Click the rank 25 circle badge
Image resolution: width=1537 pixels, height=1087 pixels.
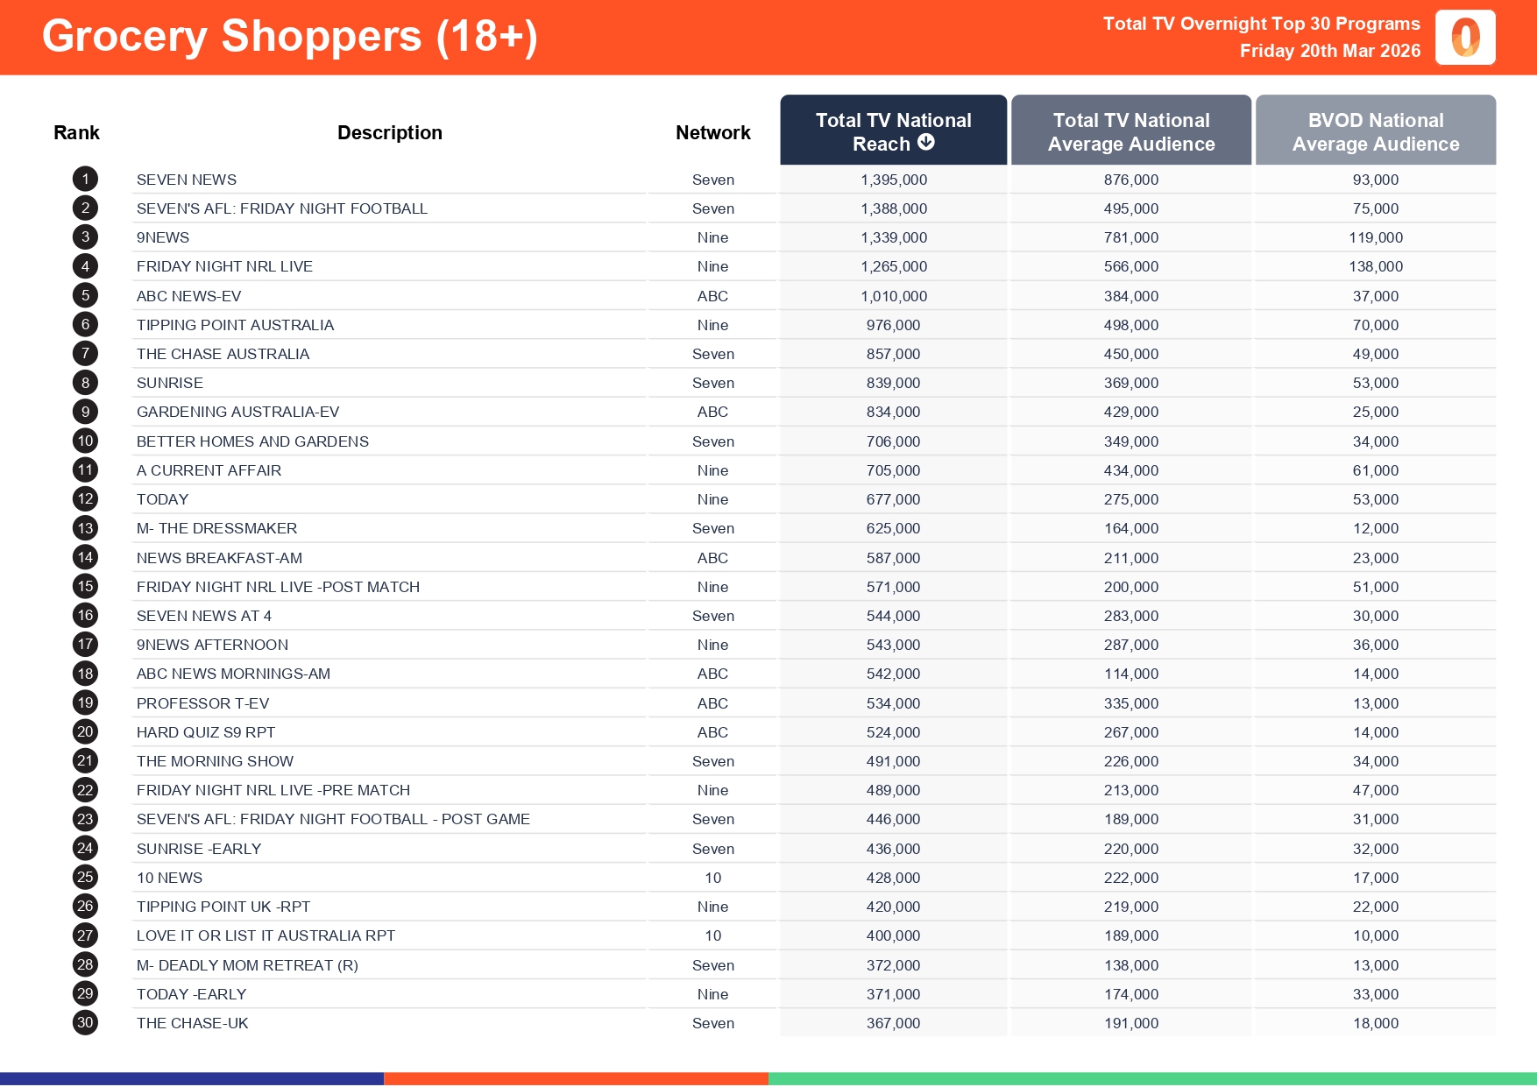pos(85,878)
